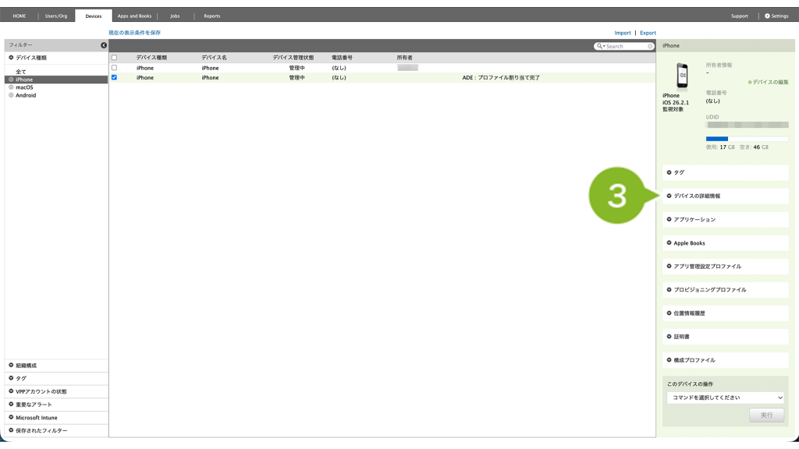
Task: Select the 全て filter option
Action: point(21,72)
